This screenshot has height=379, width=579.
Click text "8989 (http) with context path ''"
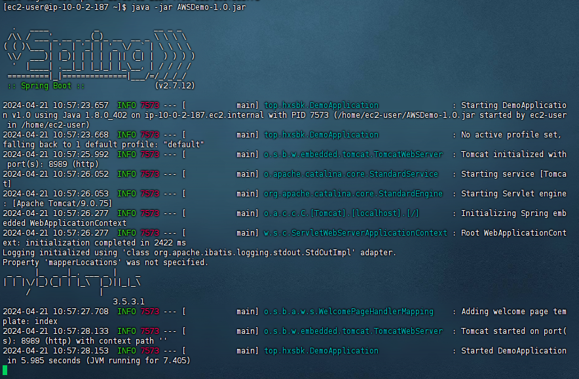point(94,341)
